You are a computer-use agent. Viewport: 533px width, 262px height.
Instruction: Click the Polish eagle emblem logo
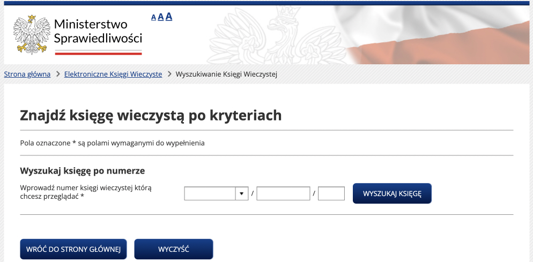pos(31,34)
